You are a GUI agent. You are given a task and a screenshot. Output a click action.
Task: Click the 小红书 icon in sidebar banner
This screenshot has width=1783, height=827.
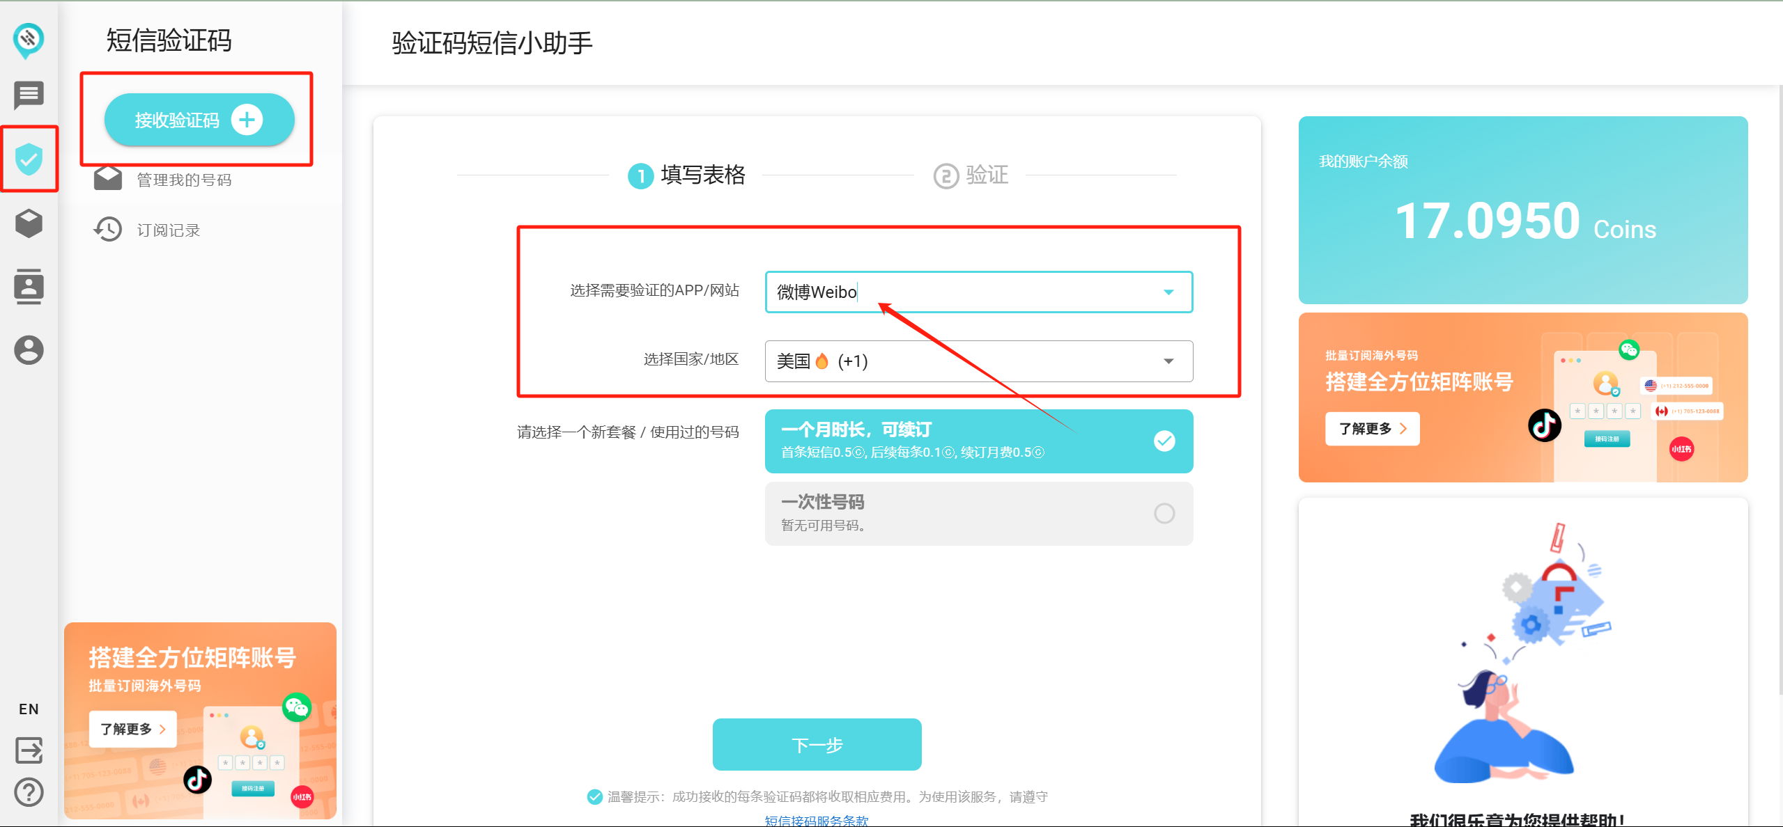pos(302,797)
